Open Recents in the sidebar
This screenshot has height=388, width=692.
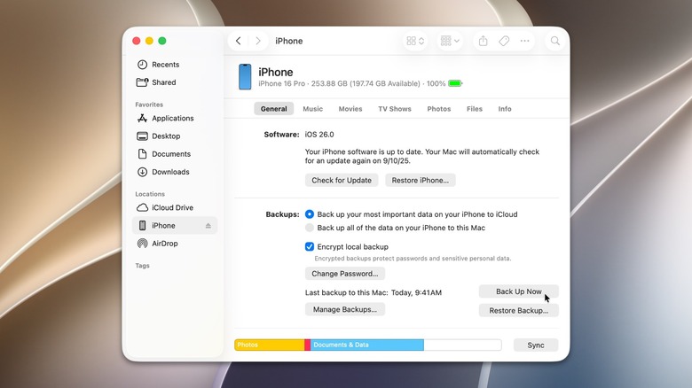(x=175, y=65)
